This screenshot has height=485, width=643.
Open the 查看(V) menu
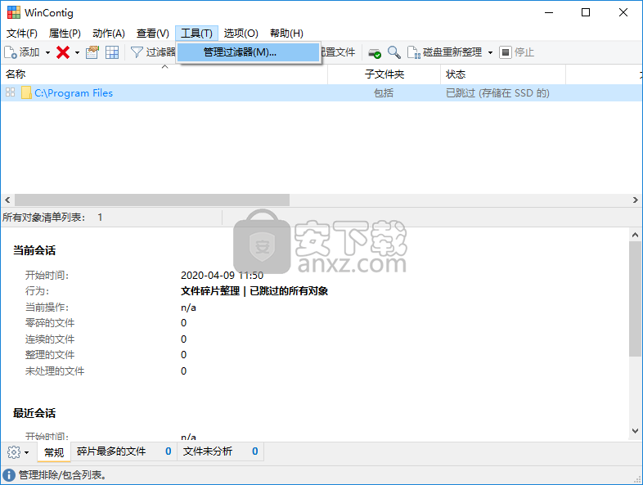pyautogui.click(x=152, y=34)
